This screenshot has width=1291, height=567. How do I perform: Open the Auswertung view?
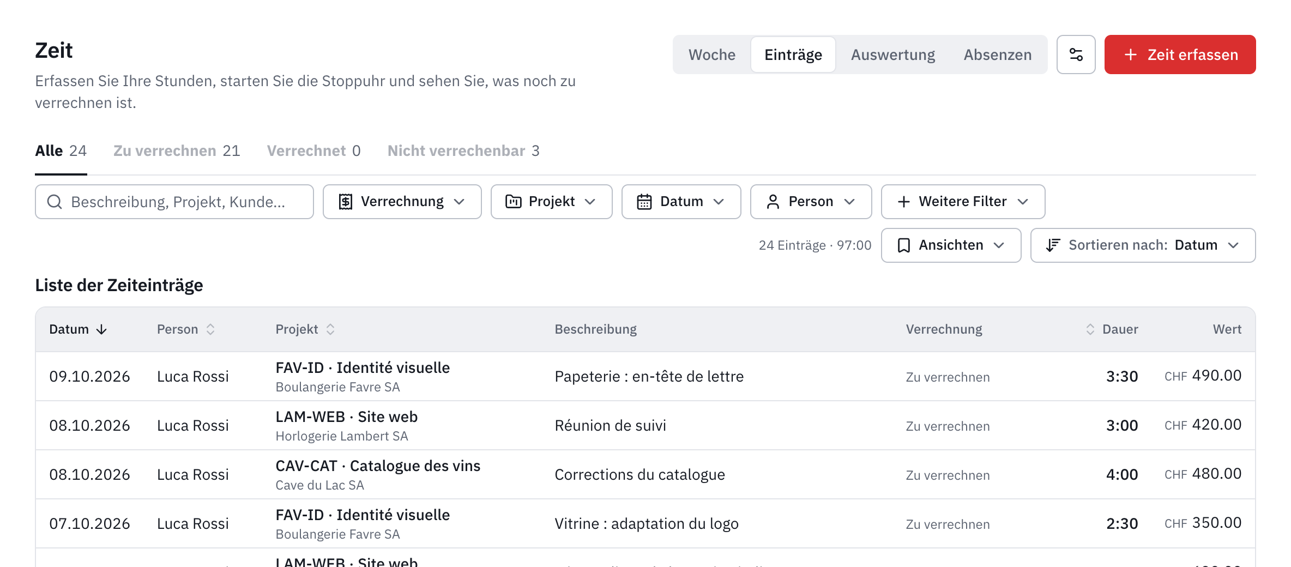893,55
